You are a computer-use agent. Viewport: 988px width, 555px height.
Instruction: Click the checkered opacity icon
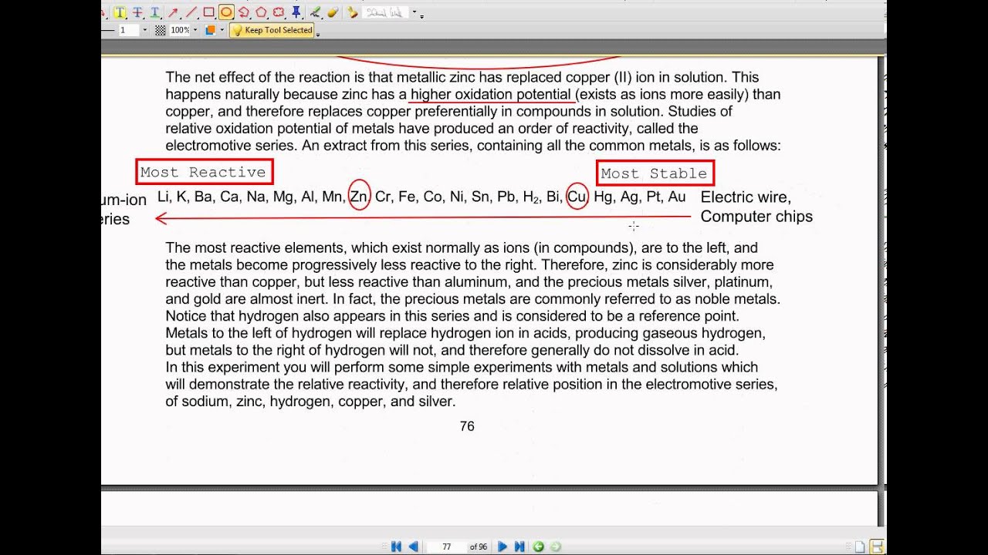point(161,30)
